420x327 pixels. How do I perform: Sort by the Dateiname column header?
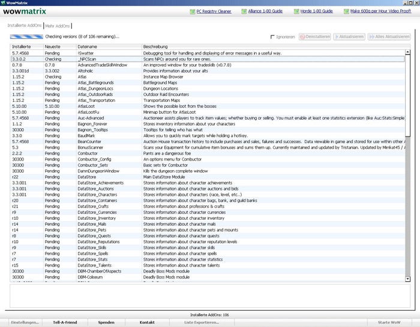click(x=109, y=47)
